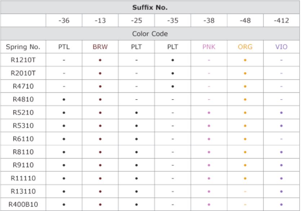The height and width of the screenshot is (211, 301).
Task: Click the orange dot in R4810 row
Action: pyautogui.click(x=245, y=100)
